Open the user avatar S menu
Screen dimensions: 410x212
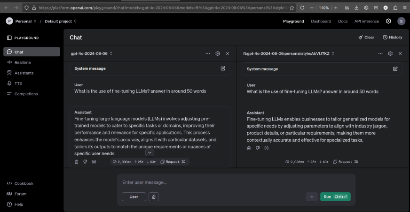pyautogui.click(x=401, y=21)
